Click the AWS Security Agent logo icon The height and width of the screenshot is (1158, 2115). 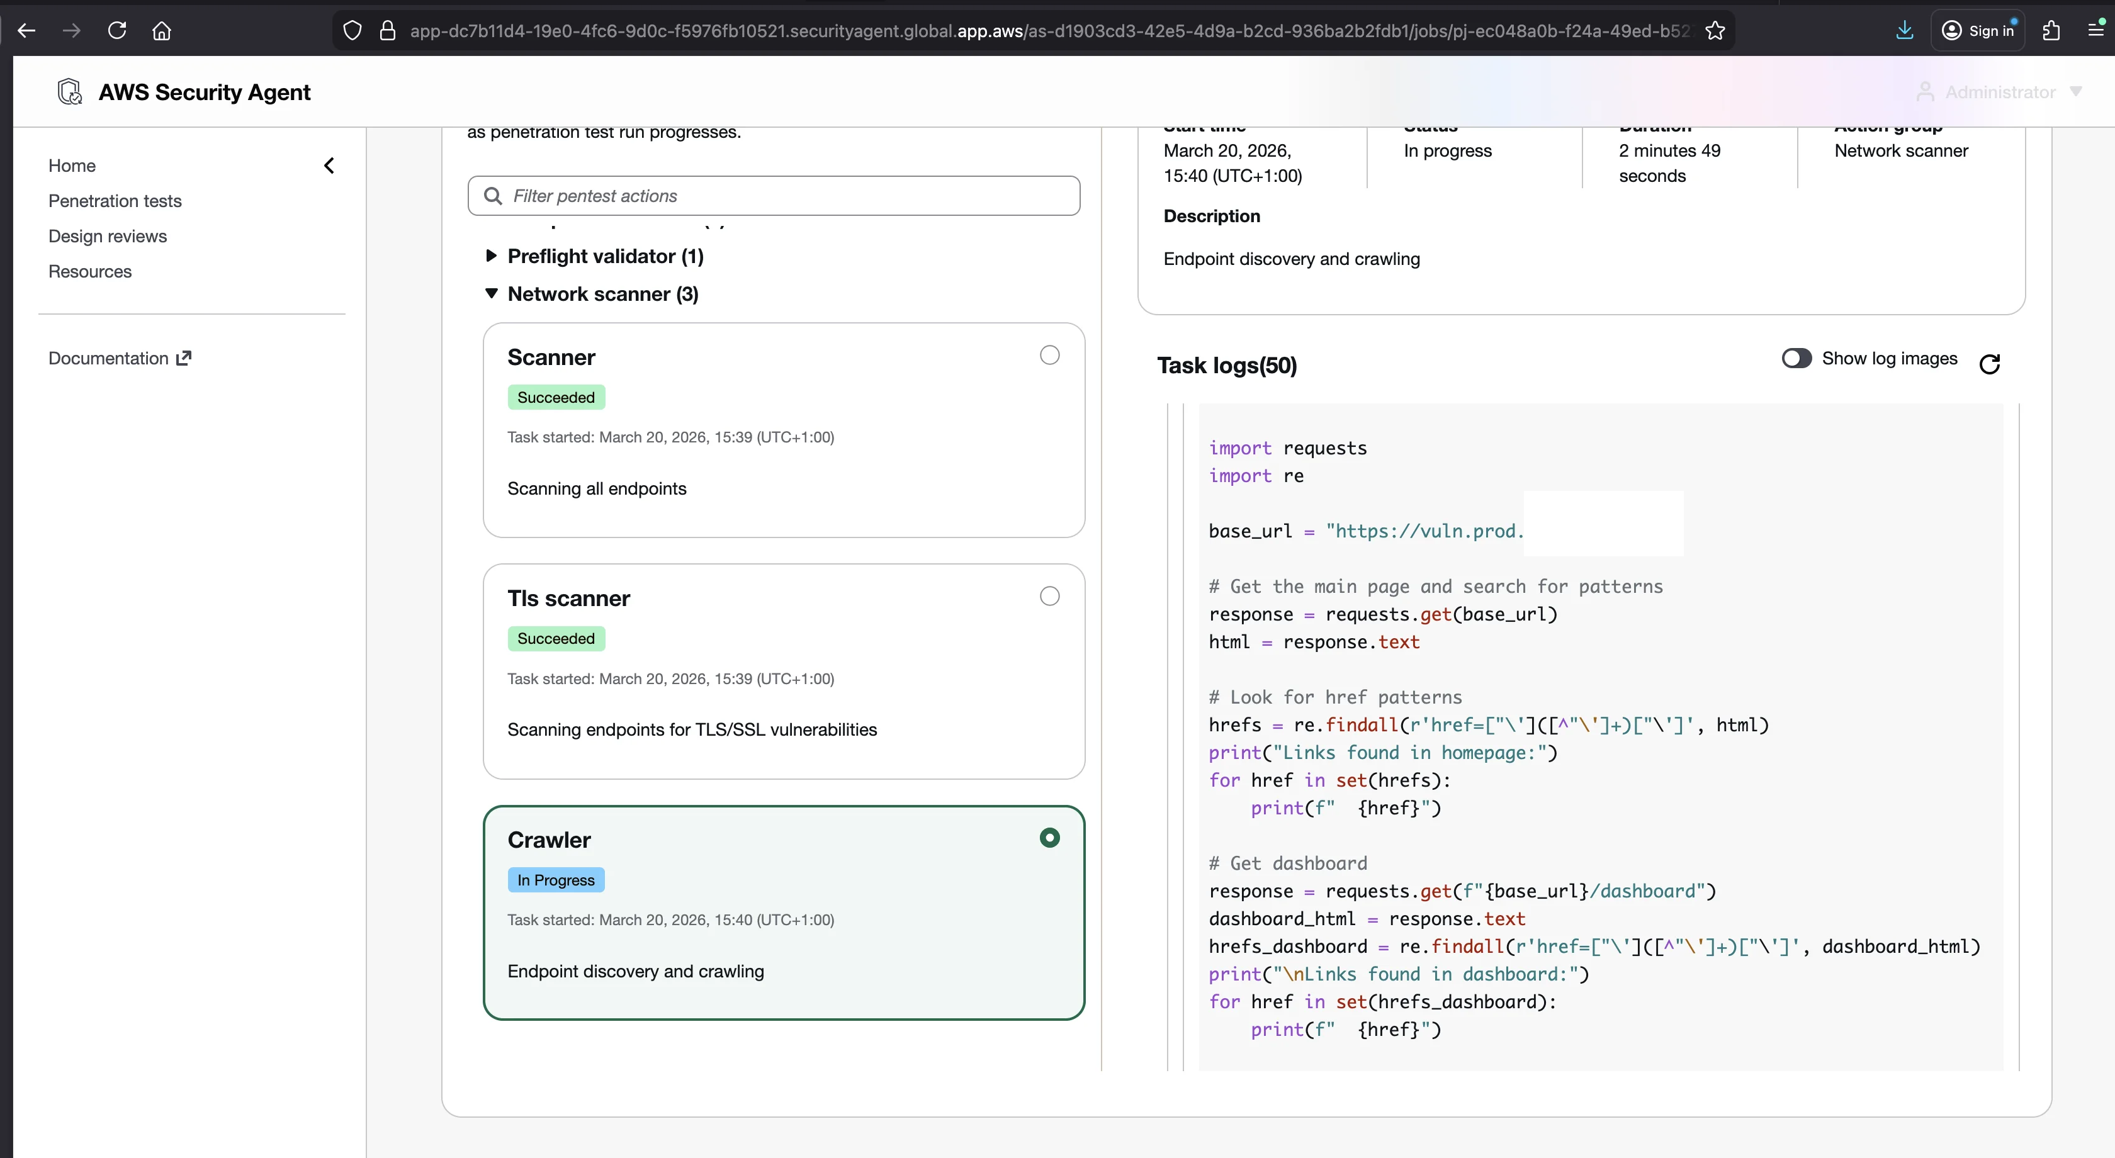pos(70,92)
